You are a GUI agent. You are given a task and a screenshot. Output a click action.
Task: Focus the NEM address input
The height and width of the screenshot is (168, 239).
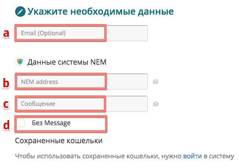(82, 81)
